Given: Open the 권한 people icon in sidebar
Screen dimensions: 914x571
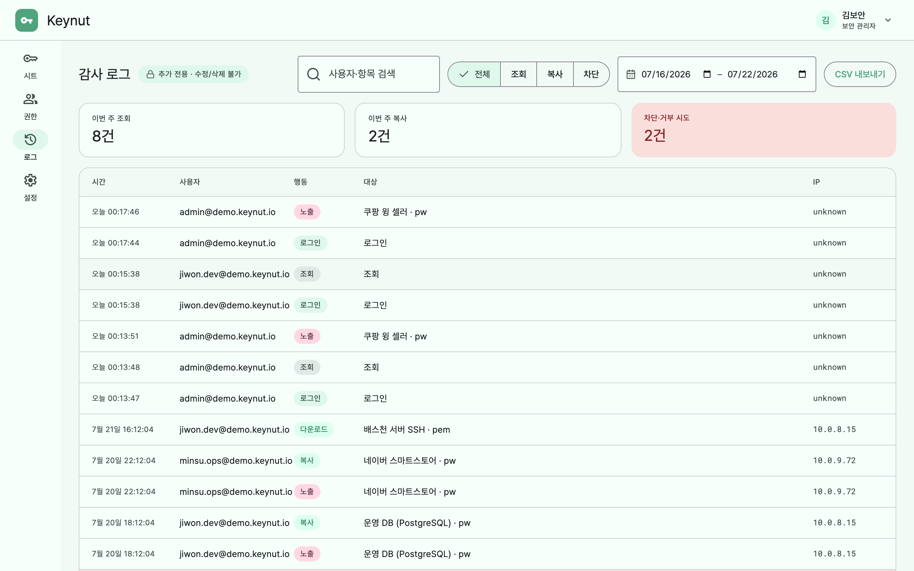Looking at the screenshot, I should [x=30, y=99].
